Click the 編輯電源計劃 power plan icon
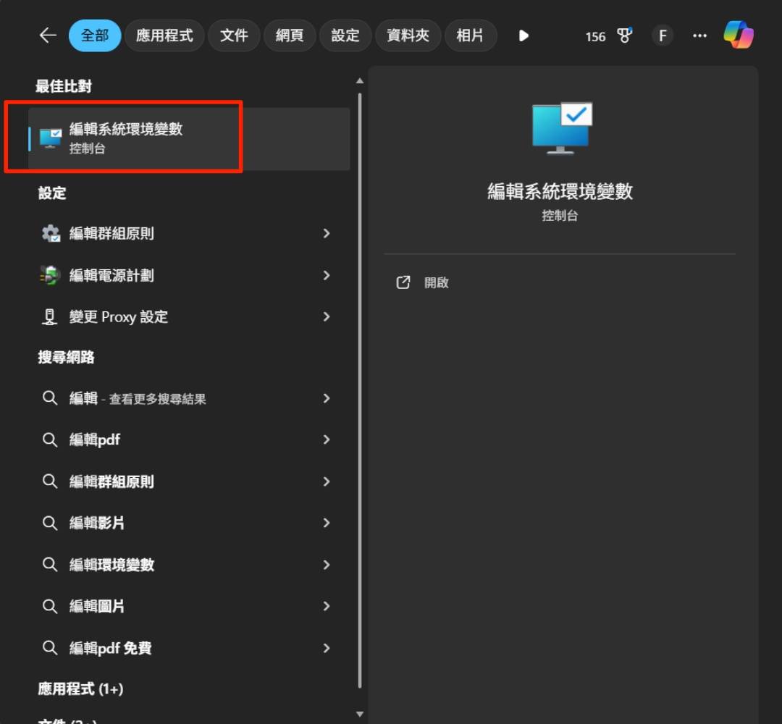This screenshot has width=782, height=724. coord(50,275)
